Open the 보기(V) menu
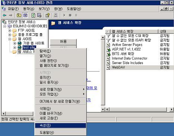Viewport: 174px width, 136px height. click(44, 9)
